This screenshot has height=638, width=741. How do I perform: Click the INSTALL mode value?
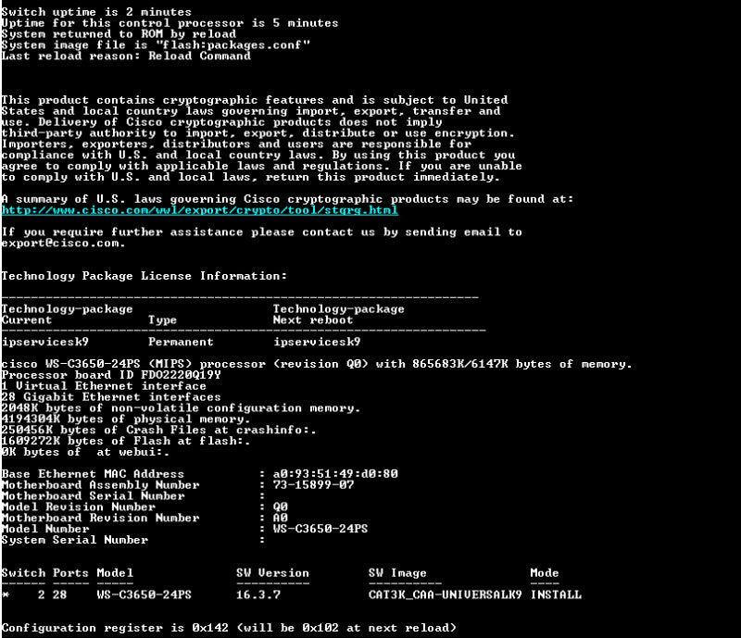tap(556, 595)
